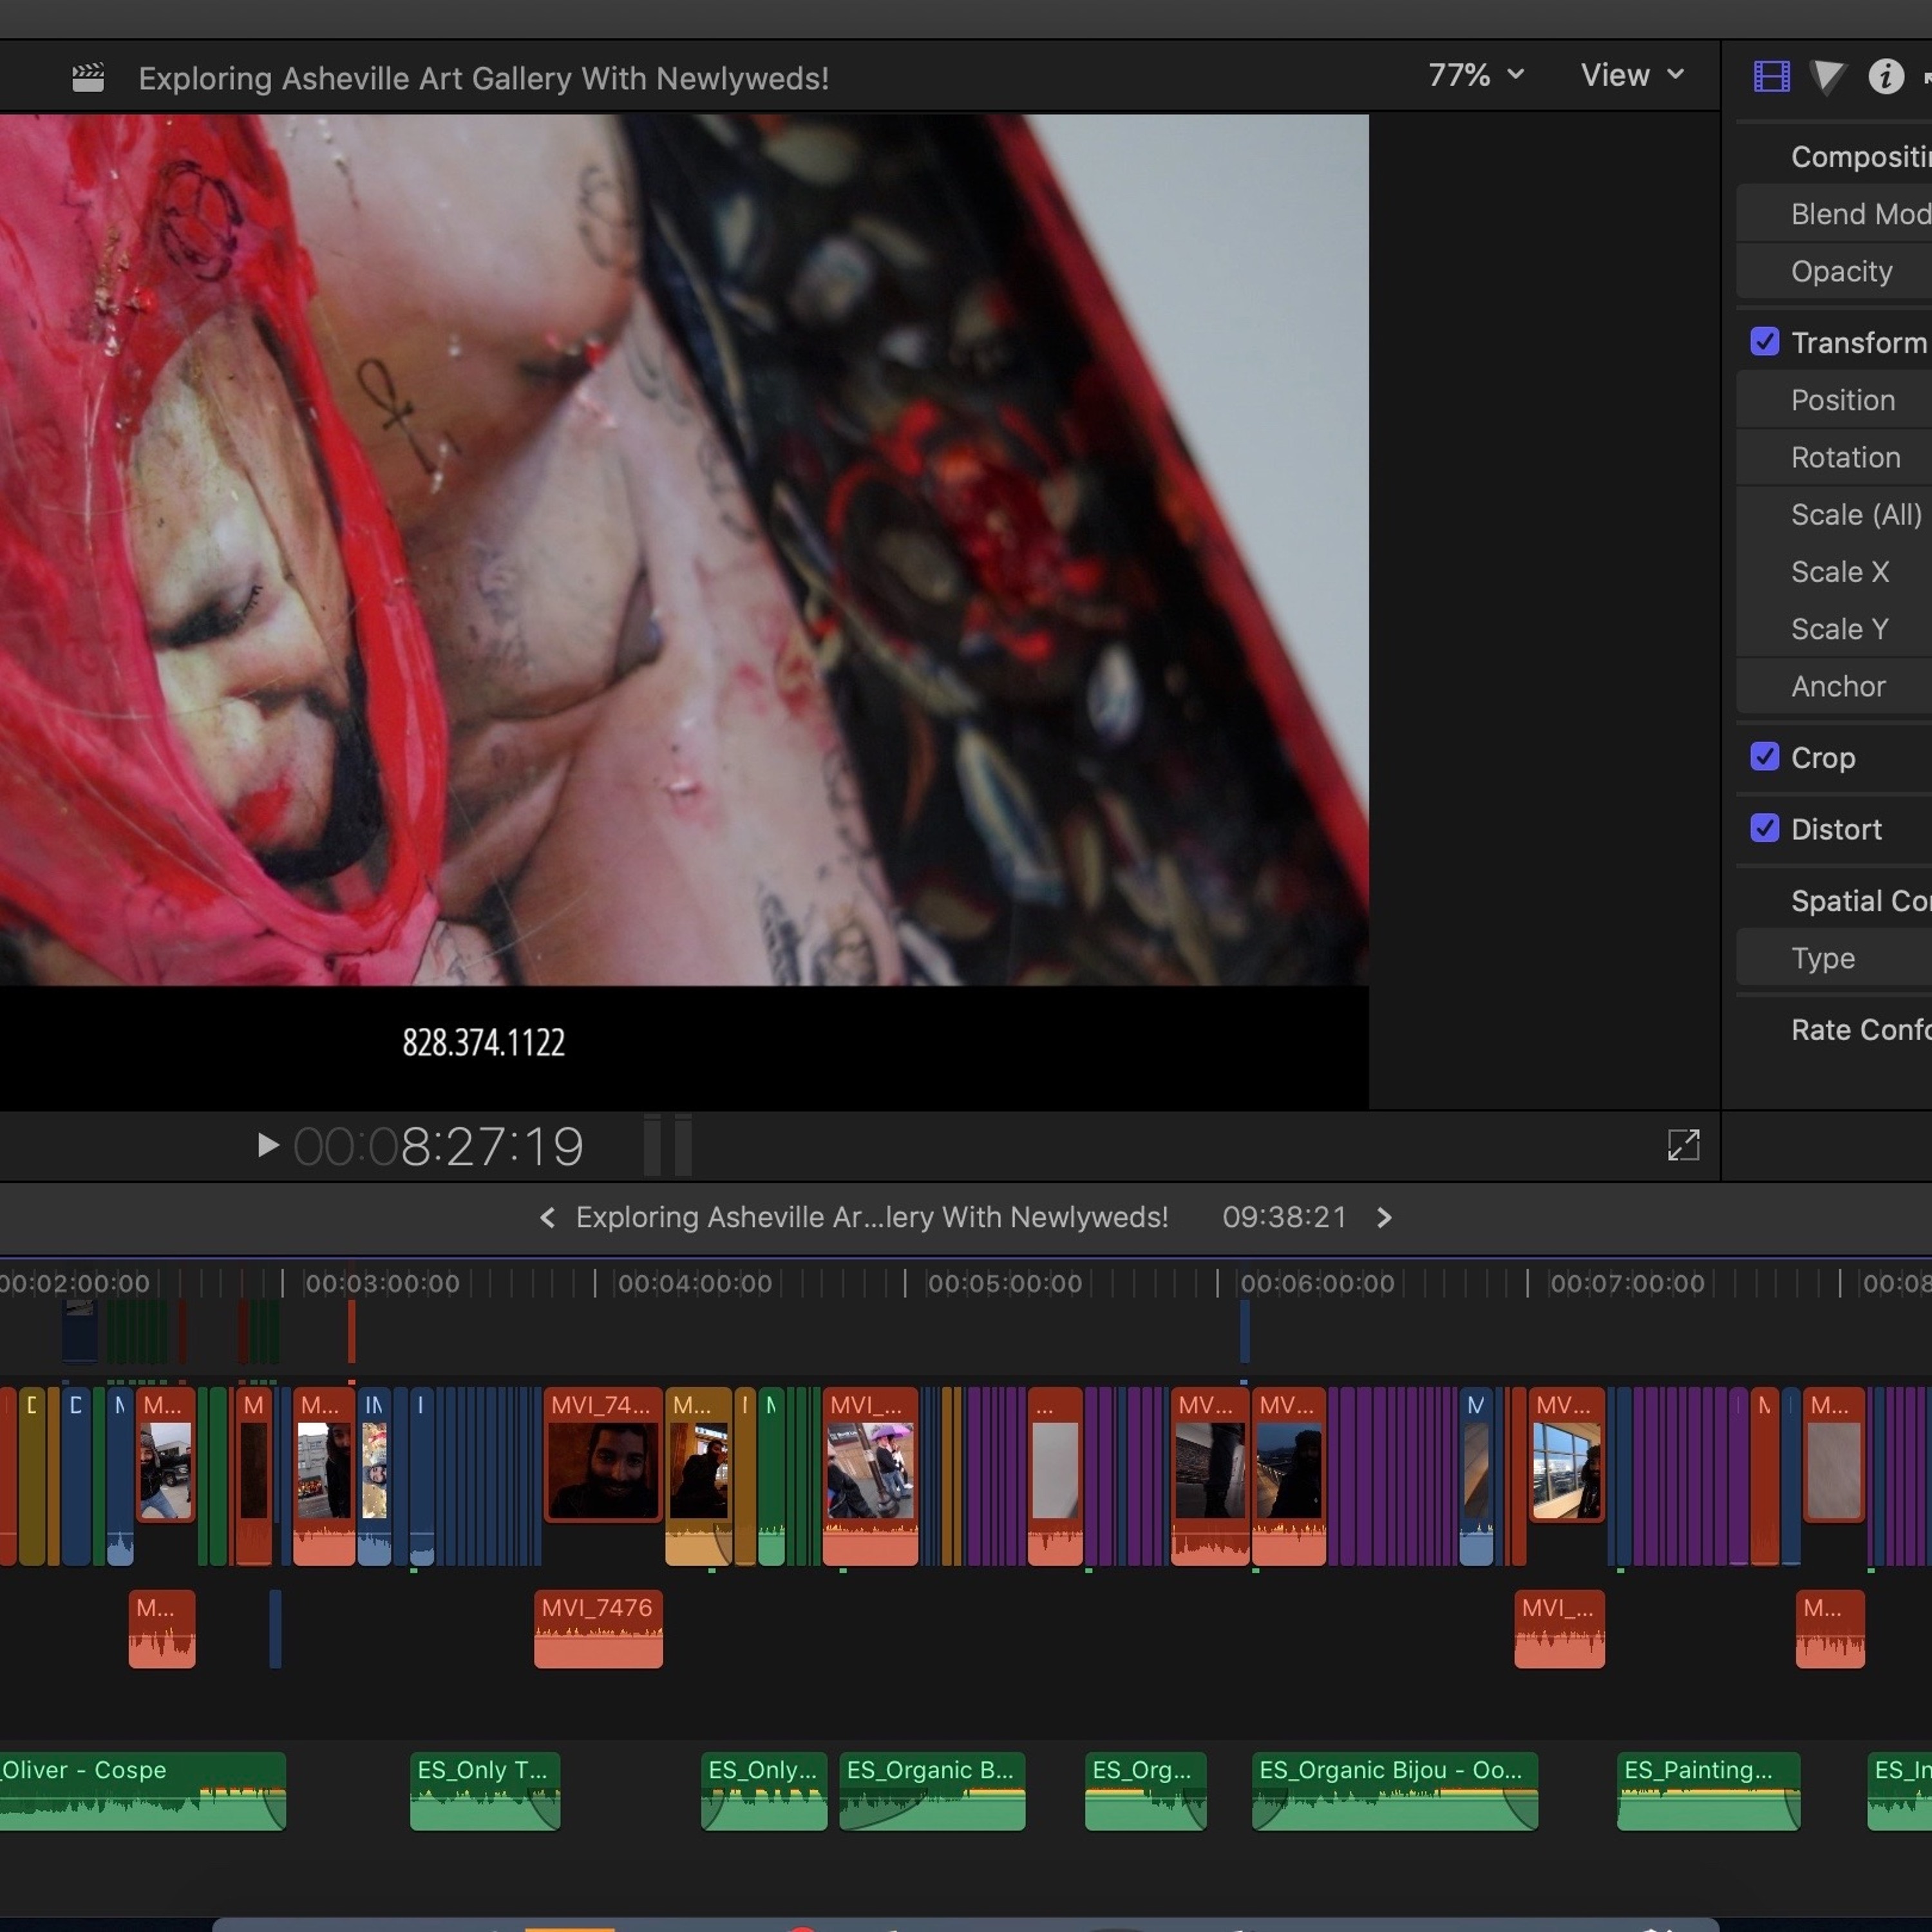Go forward in timeline history arrow

[1384, 1217]
